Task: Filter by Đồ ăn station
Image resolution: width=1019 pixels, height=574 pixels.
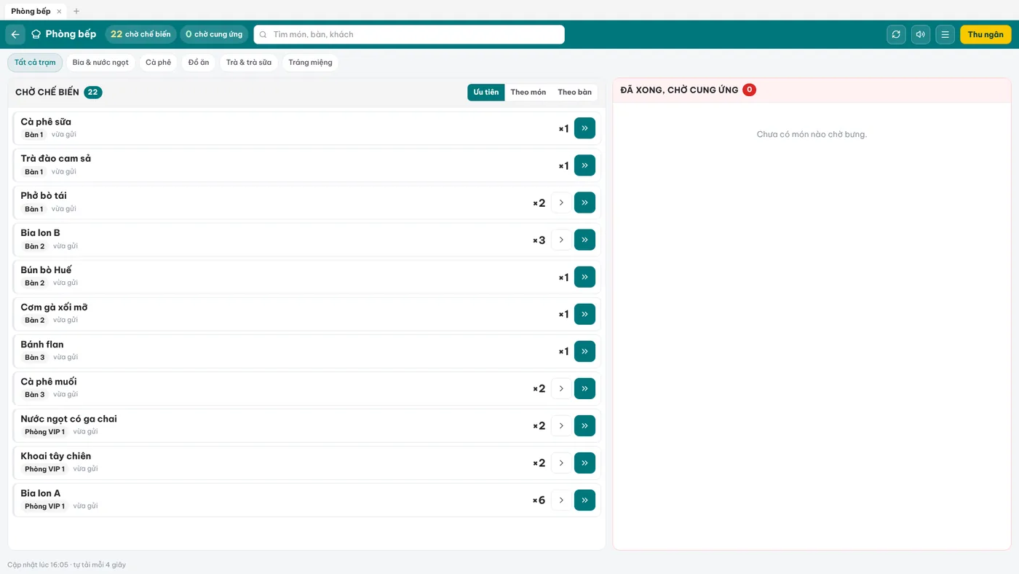Action: (x=199, y=63)
